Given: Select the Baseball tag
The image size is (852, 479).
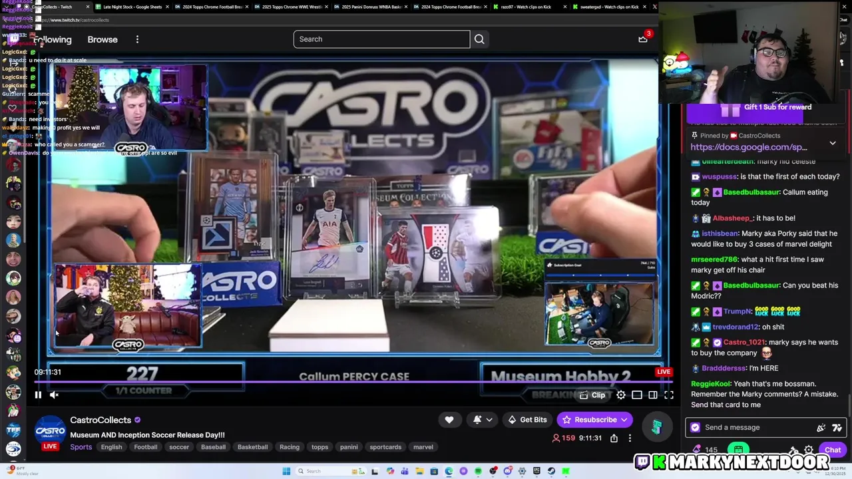Looking at the screenshot, I should click(213, 447).
